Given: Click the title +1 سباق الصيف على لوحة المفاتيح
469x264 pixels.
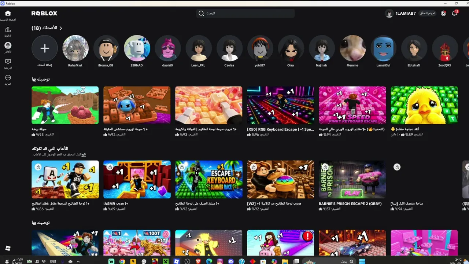Looking at the screenshot, I should (197, 203).
